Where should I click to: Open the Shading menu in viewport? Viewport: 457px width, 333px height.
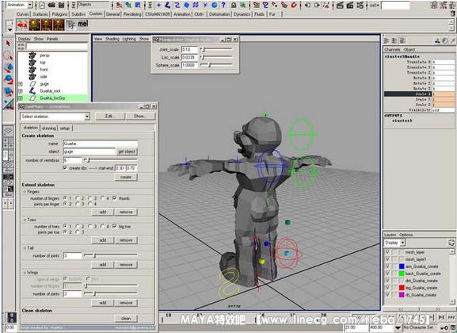112,39
